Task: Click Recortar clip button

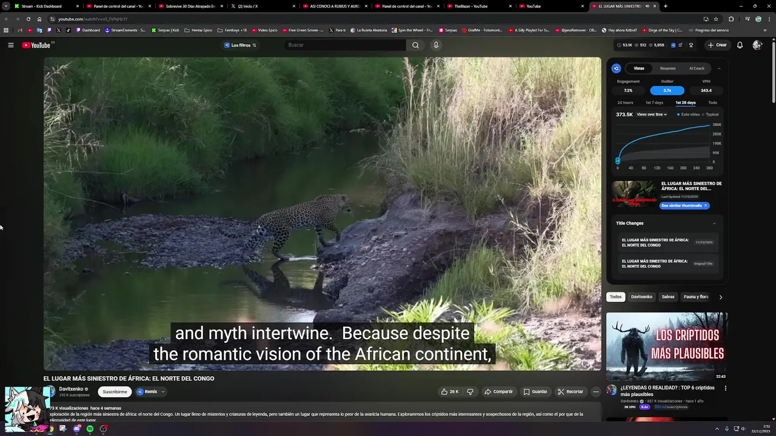Action: [570, 392]
